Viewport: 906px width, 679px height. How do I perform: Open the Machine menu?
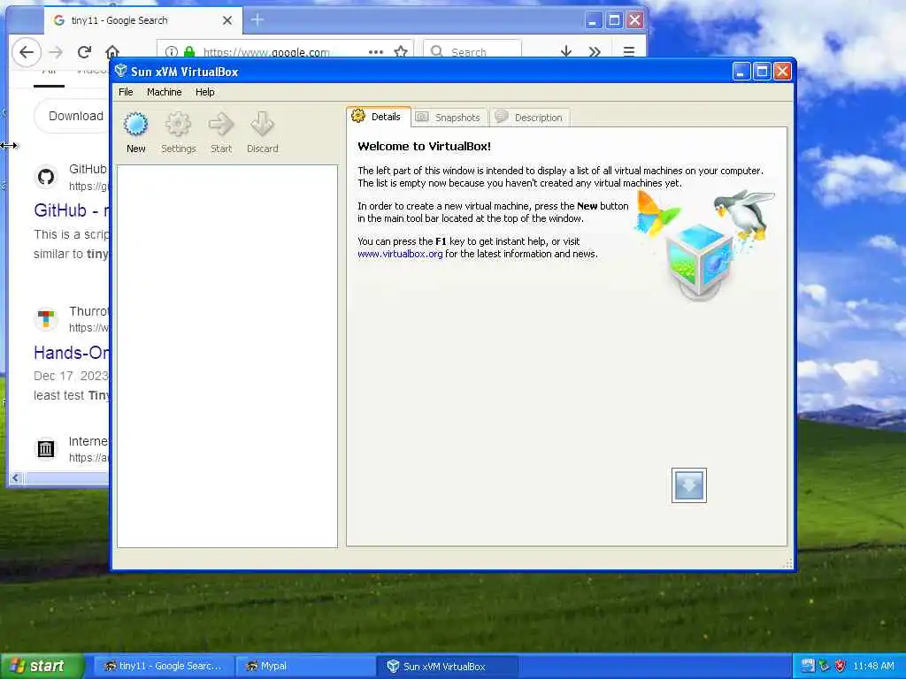click(x=164, y=92)
